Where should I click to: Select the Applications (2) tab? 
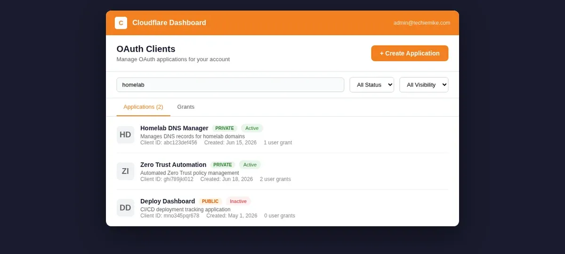click(143, 107)
